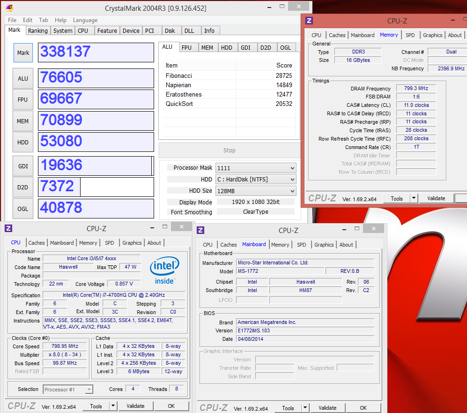The width and height of the screenshot is (467, 413).
Task: Open the File menu in CrystalMark
Action: coord(12,20)
